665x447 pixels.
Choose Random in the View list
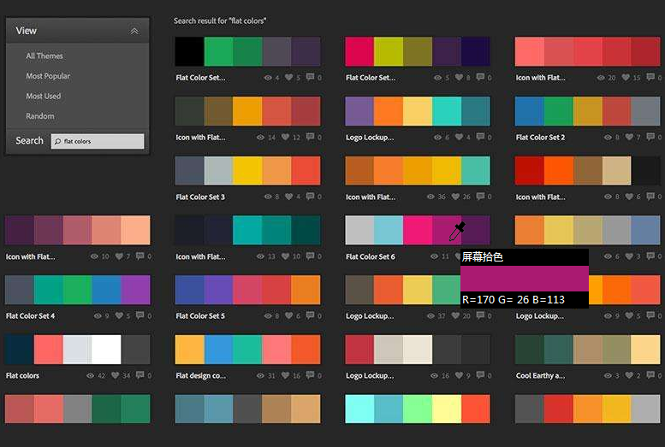(40, 116)
